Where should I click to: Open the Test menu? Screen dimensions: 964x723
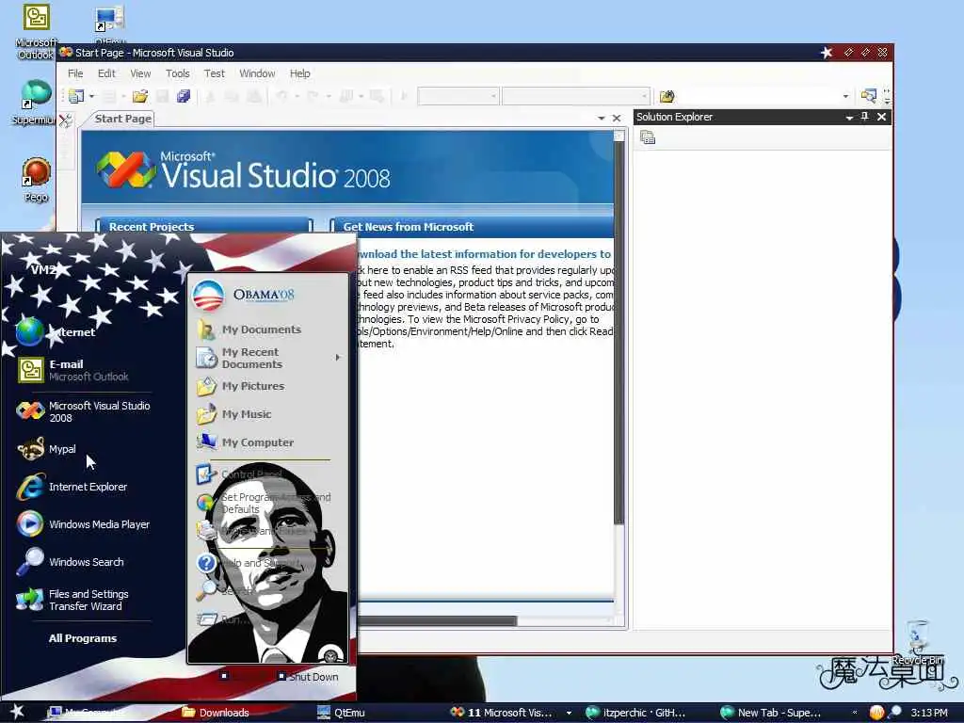coord(214,73)
